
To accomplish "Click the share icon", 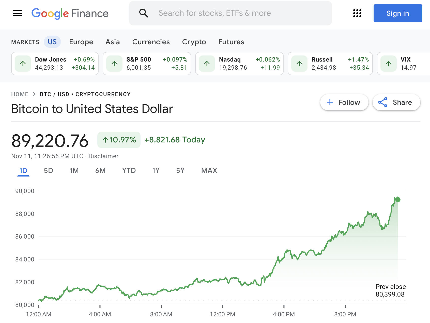I will 383,102.
